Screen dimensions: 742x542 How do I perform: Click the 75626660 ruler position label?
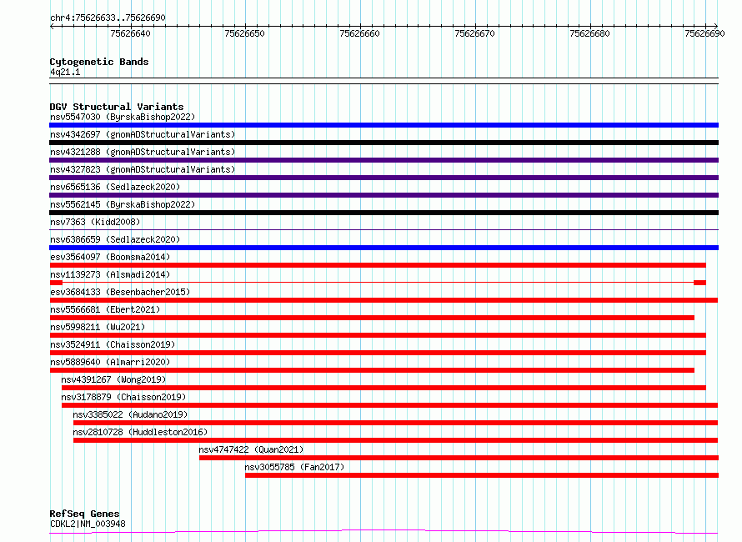coord(359,33)
